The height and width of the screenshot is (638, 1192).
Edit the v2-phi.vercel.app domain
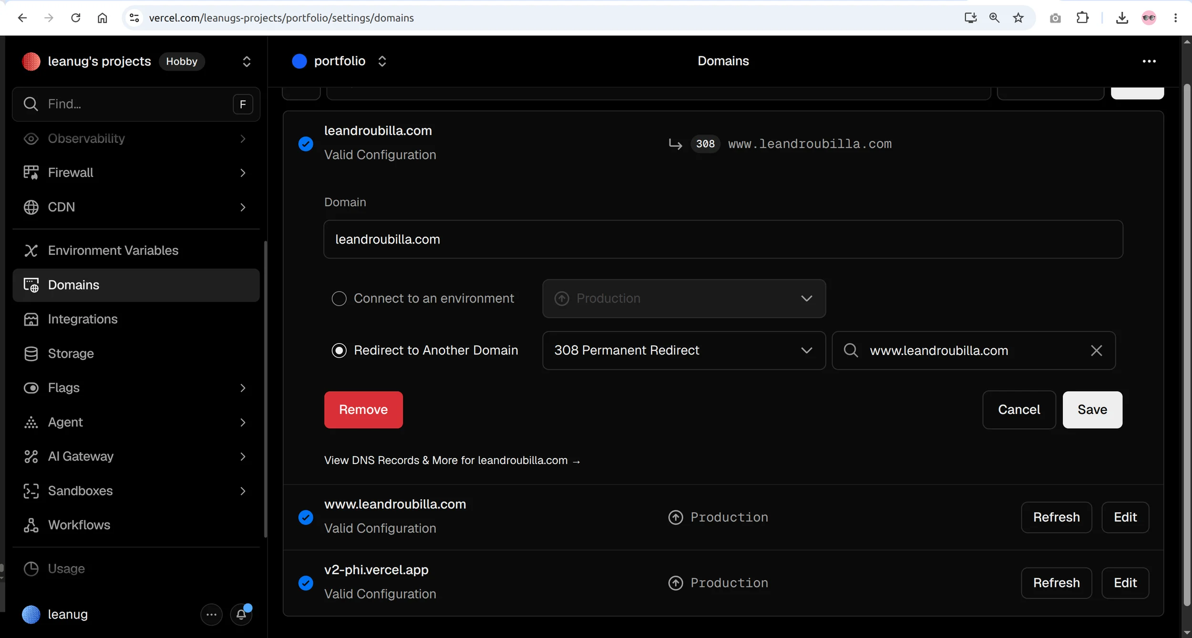pyautogui.click(x=1125, y=583)
